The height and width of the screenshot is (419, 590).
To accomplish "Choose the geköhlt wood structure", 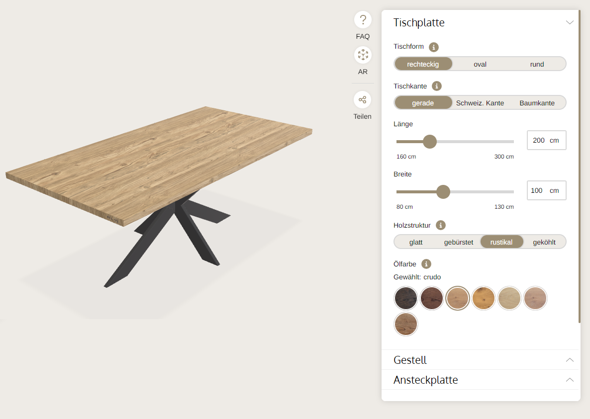I will coord(544,242).
